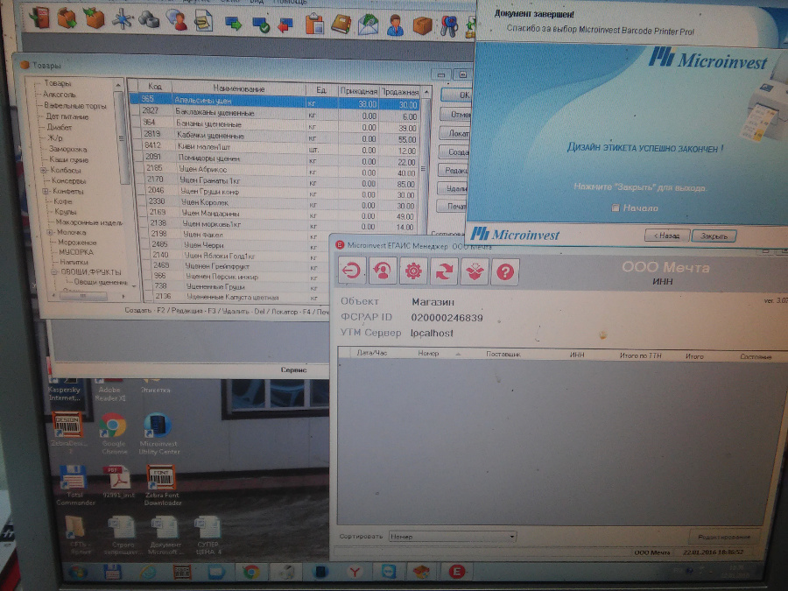Click the monitor with green checkmark icon

tap(261, 24)
